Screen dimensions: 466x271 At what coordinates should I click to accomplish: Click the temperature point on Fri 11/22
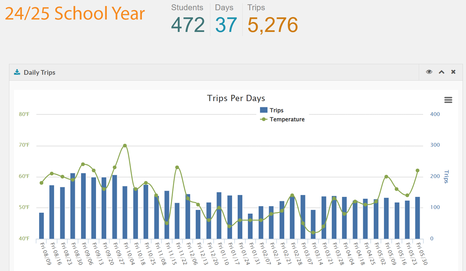[x=177, y=167]
